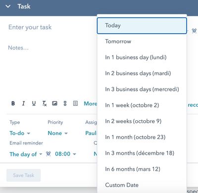
Task: Toggle italic formatting in notes toolbar
Action: pyautogui.click(x=23, y=103)
